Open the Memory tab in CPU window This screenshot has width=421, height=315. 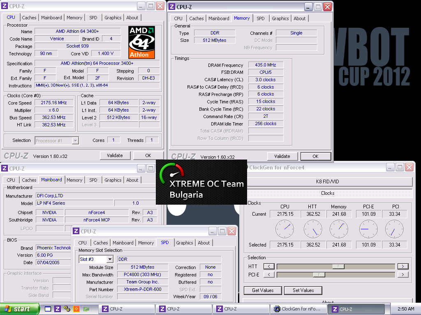tap(74, 18)
